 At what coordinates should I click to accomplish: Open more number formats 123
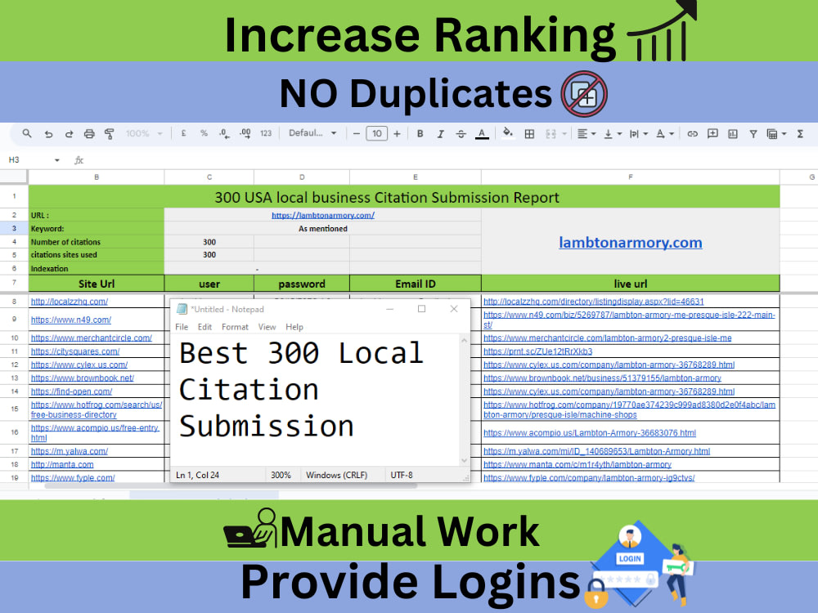[x=266, y=133]
